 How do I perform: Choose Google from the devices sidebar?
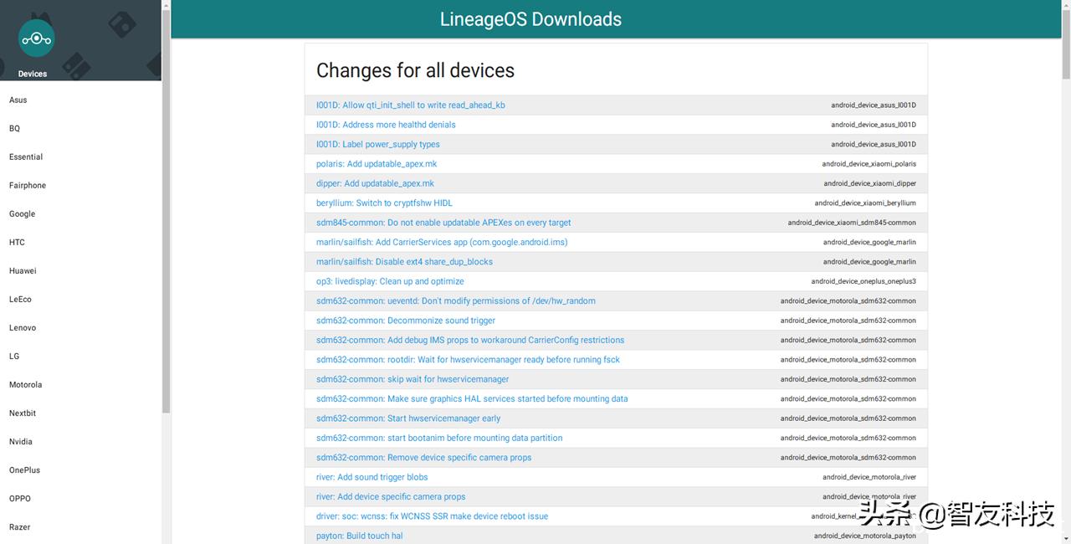pos(23,214)
